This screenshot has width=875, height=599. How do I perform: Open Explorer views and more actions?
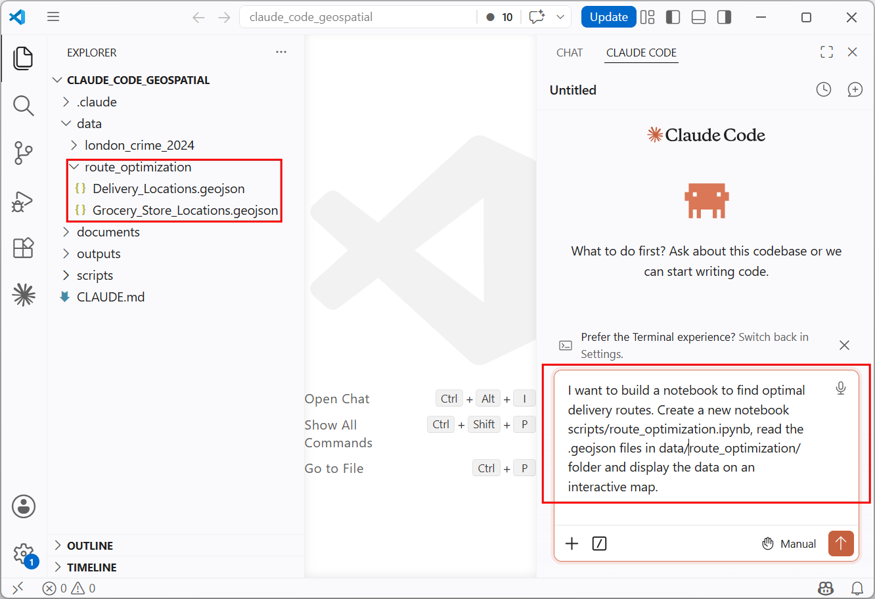point(281,52)
